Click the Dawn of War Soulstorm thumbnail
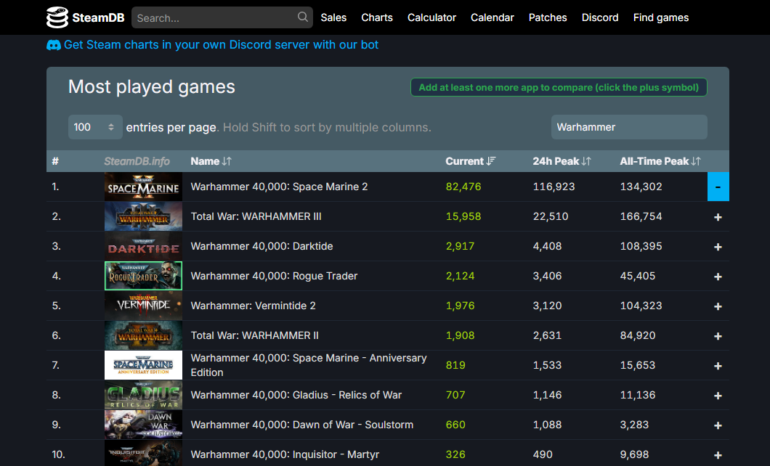770x466 pixels. (143, 425)
